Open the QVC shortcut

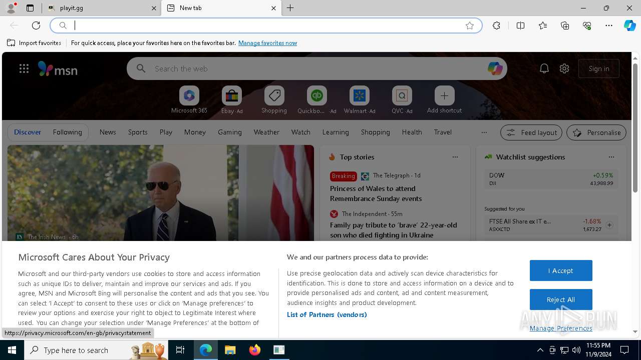click(x=402, y=100)
